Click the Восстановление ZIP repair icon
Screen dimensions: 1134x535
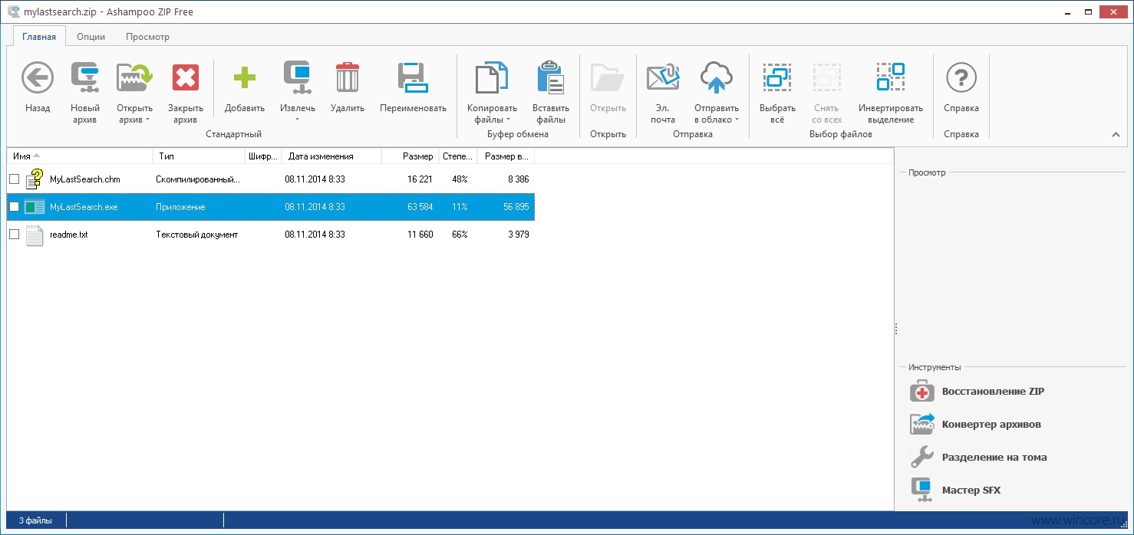tap(921, 392)
